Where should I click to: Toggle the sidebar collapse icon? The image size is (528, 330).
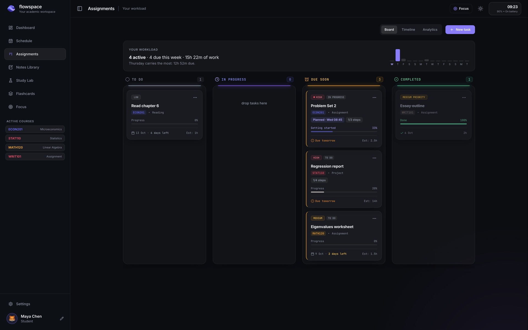click(79, 9)
